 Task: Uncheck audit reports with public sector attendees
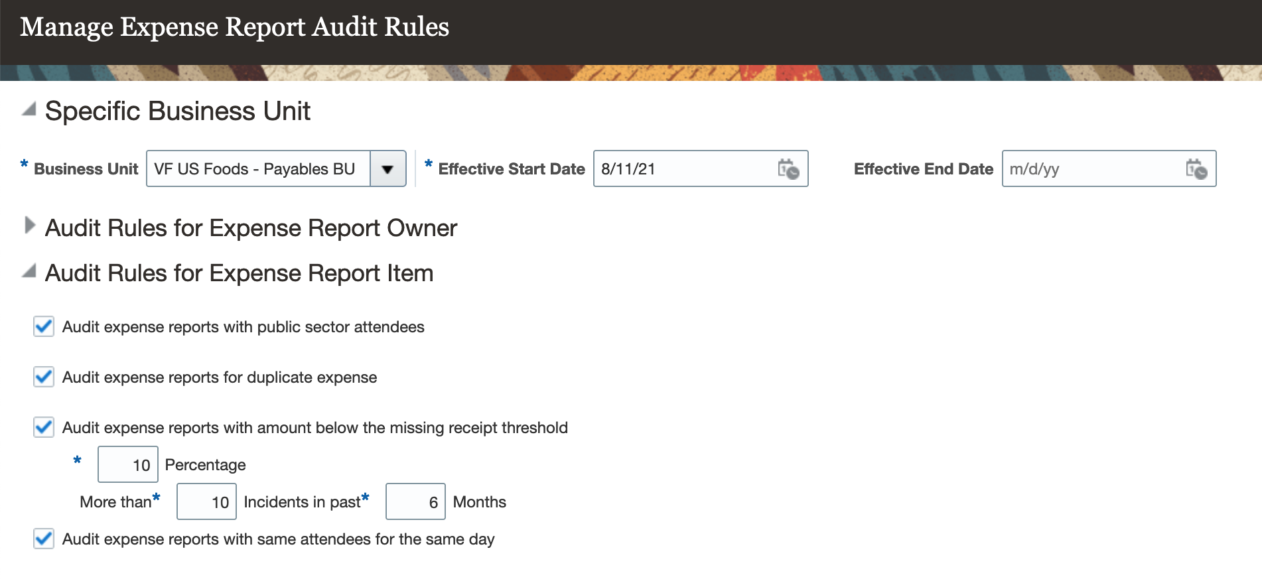pos(44,326)
